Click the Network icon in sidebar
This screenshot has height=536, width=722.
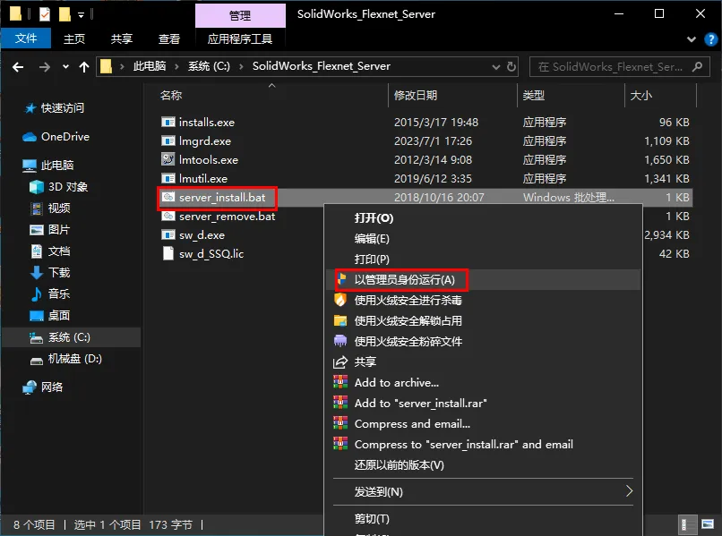(30, 387)
